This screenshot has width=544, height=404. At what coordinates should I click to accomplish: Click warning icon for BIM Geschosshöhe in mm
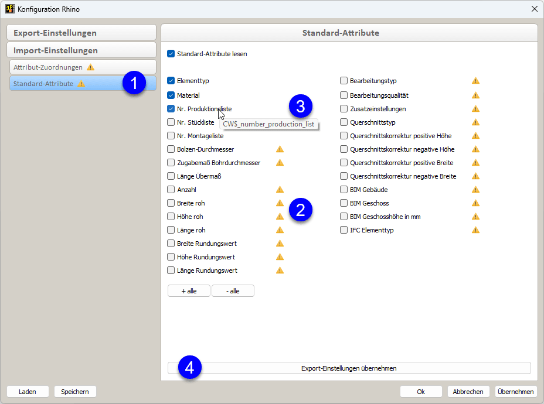(475, 217)
